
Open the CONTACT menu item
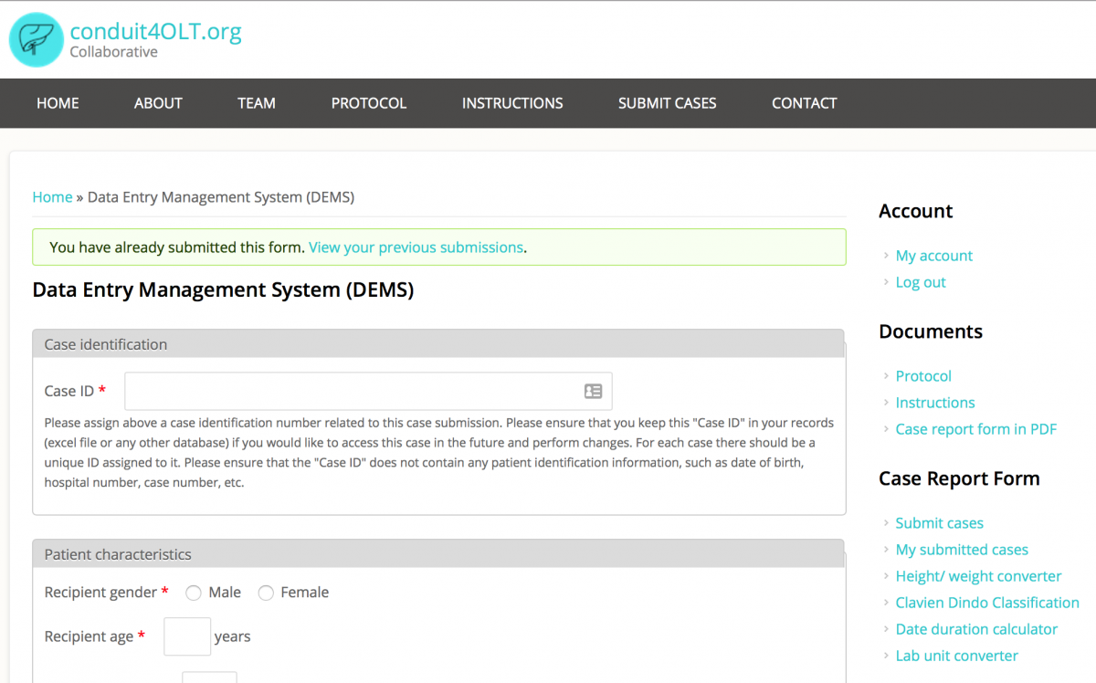tap(804, 103)
